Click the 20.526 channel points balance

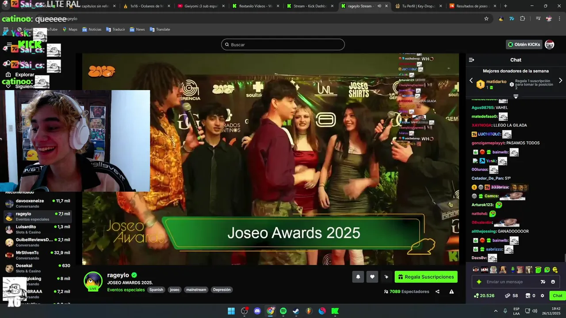click(x=484, y=296)
